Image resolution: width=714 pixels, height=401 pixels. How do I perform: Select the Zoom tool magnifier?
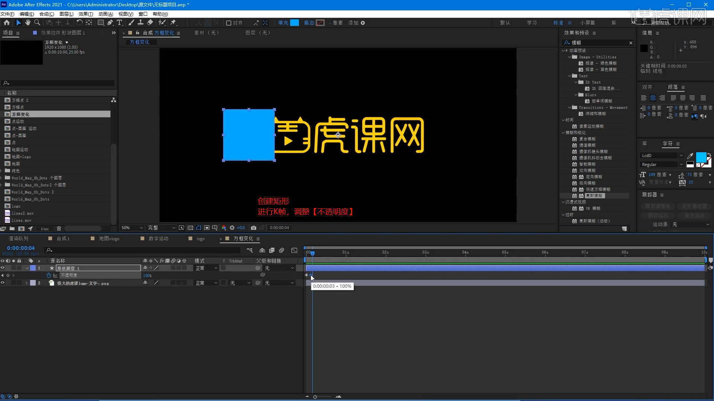pyautogui.click(x=37, y=23)
